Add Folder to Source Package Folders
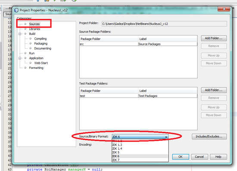This screenshot has width=237, height=171. point(214,38)
